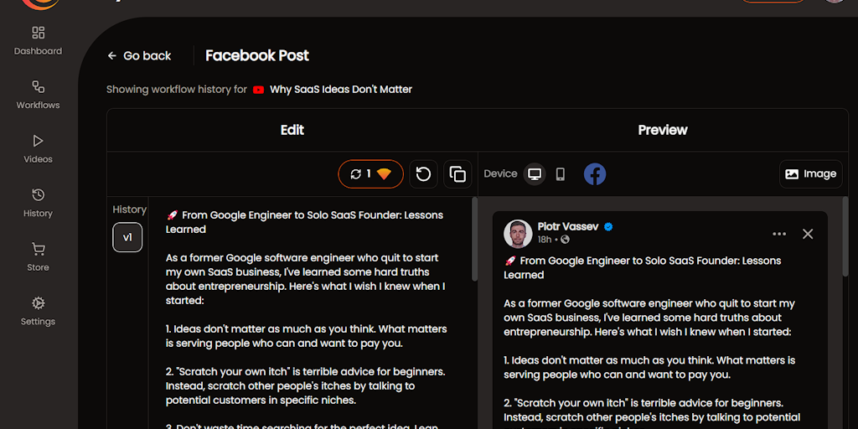Select the Facebook platform icon
The height and width of the screenshot is (429, 858).
594,174
